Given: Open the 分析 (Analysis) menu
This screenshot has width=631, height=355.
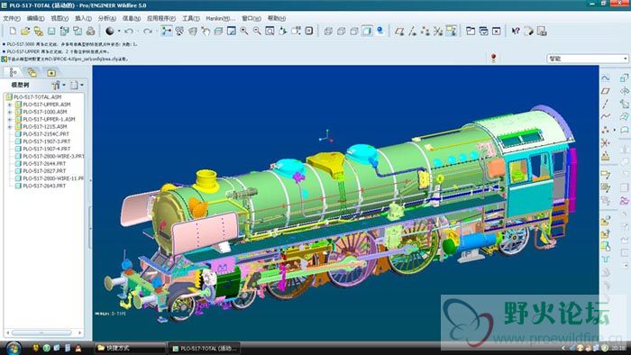Looking at the screenshot, I should click(x=106, y=19).
